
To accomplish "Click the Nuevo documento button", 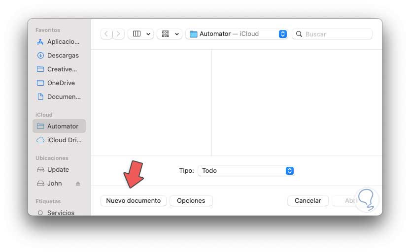I will point(134,200).
